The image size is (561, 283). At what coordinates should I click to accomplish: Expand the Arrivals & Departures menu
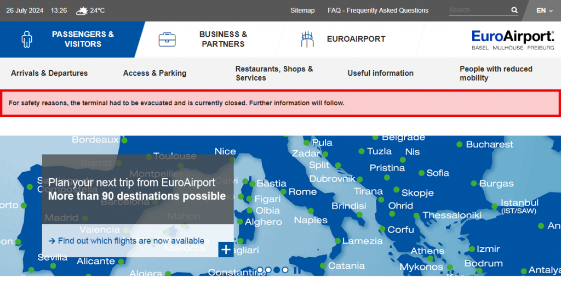click(49, 73)
